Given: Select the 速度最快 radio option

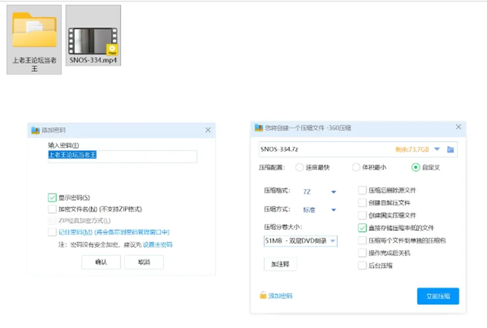Looking at the screenshot, I should [x=299, y=168].
